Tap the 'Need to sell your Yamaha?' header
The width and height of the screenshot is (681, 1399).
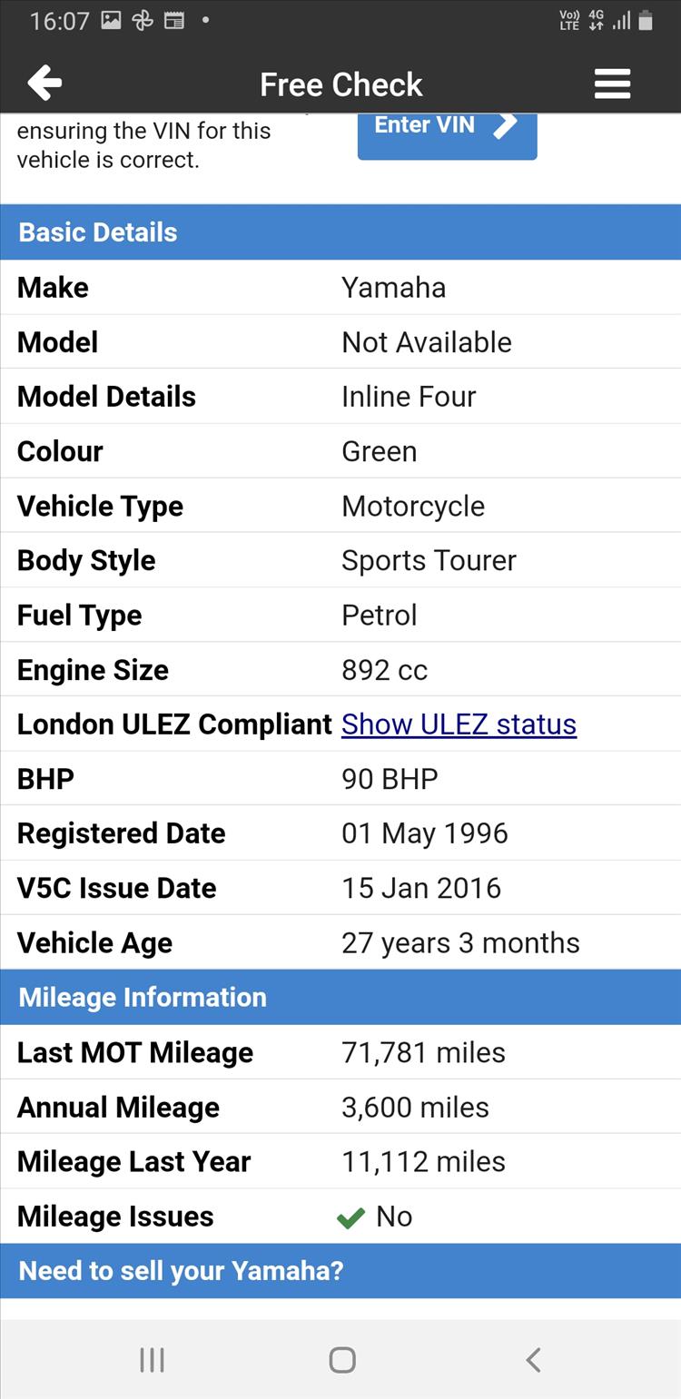point(340,1270)
